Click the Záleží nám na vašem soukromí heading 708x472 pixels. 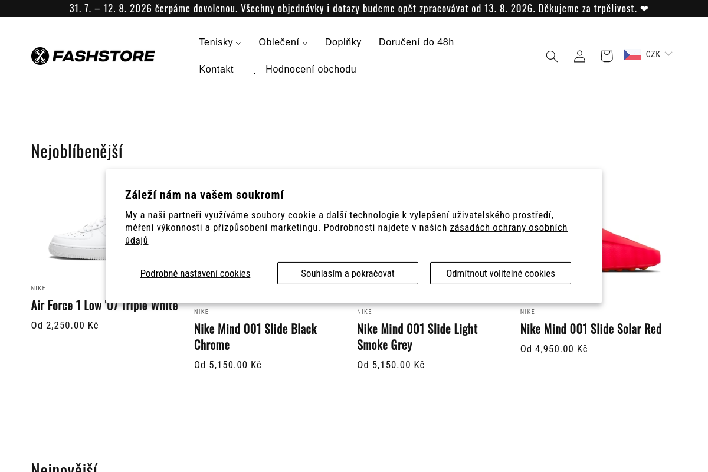[204, 195]
